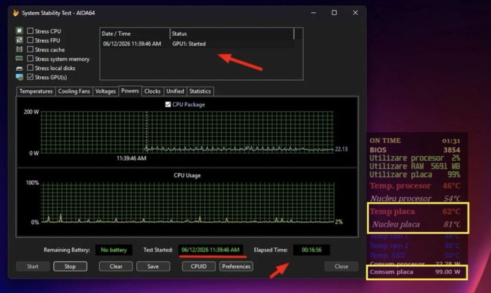This screenshot has height=293, width=491.
Task: Maximize the System Stability Test window
Action: [x=334, y=13]
